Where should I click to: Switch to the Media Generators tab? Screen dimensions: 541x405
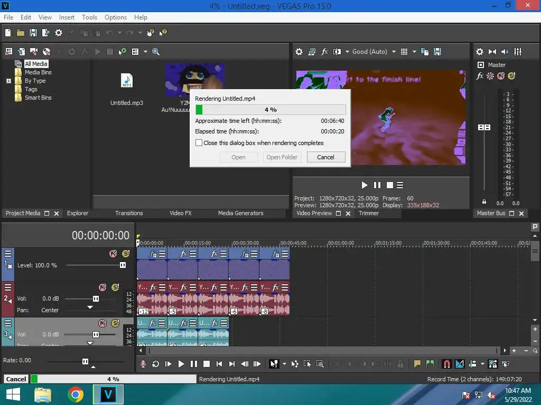241,213
